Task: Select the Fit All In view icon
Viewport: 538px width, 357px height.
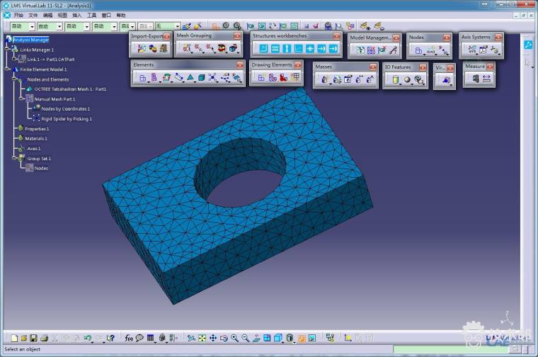Action: (202, 339)
